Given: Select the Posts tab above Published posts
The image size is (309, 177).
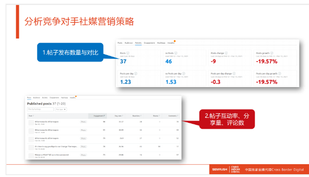Looking at the screenshot, I should click(29, 98).
